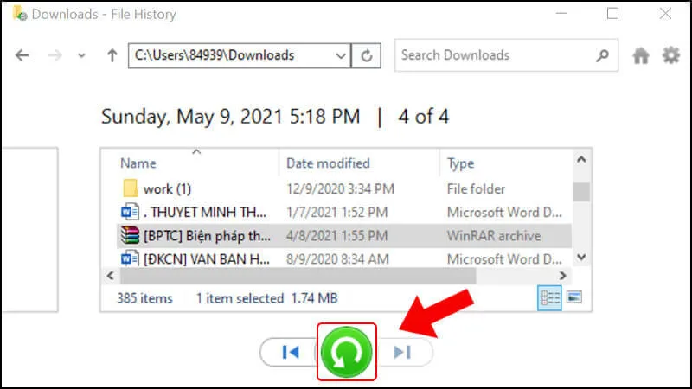
Task: Go to next backup version
Action: pyautogui.click(x=402, y=352)
